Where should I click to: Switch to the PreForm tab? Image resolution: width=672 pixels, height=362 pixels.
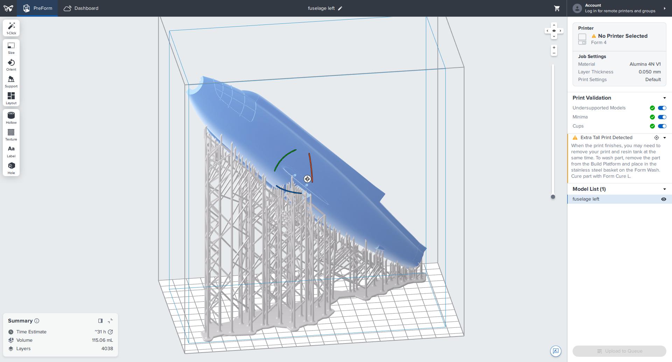pyautogui.click(x=37, y=8)
